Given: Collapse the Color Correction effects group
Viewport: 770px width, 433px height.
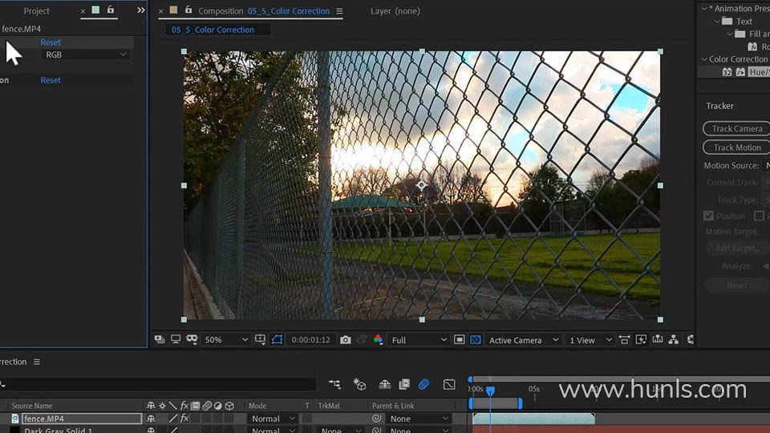Looking at the screenshot, I should 703,59.
